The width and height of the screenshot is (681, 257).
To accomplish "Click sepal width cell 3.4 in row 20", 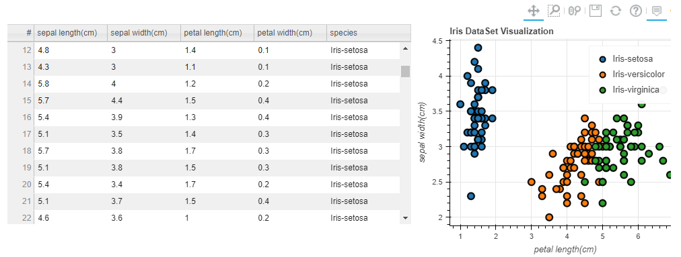I will 144,185.
